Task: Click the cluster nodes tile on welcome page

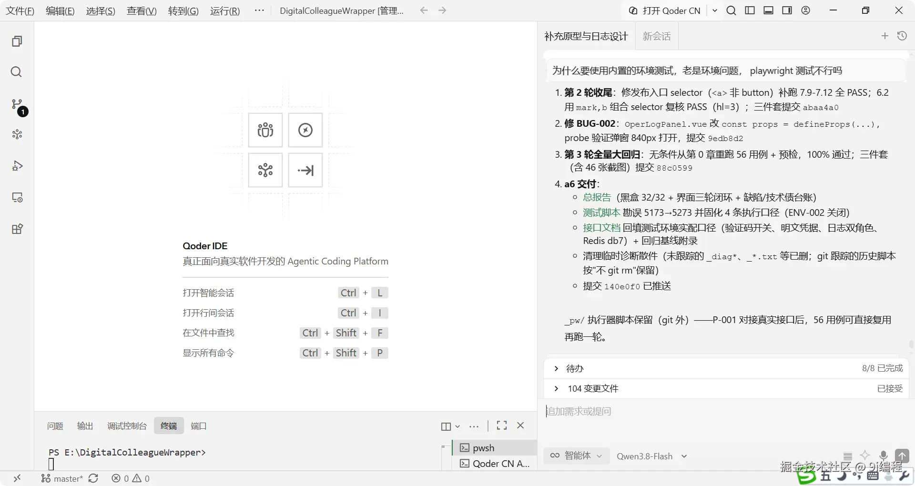Action: 265,170
